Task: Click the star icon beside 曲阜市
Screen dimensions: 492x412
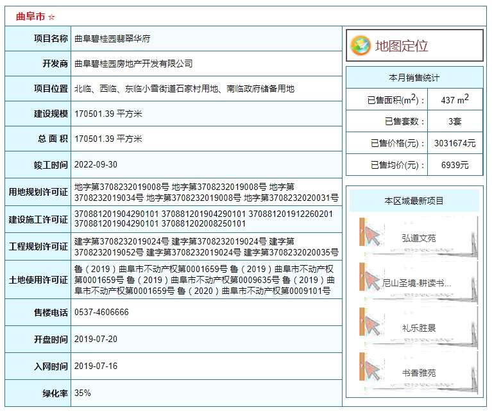Action: 52,17
